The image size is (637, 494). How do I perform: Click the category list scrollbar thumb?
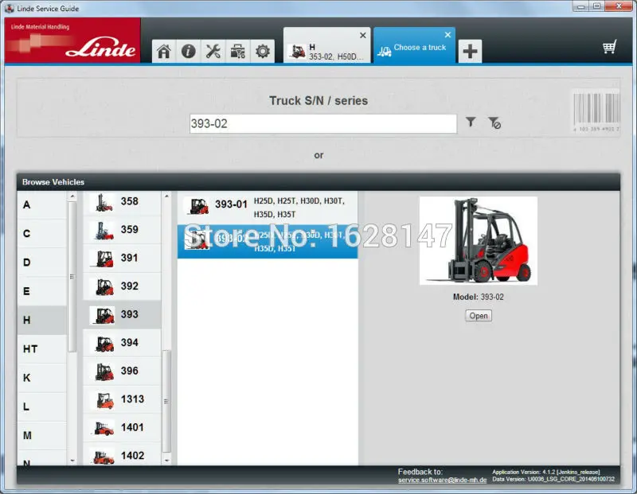[72, 277]
